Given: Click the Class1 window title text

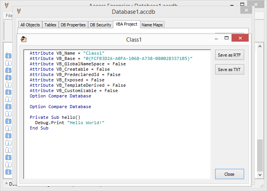Looking at the screenshot, I should (x=134, y=40).
